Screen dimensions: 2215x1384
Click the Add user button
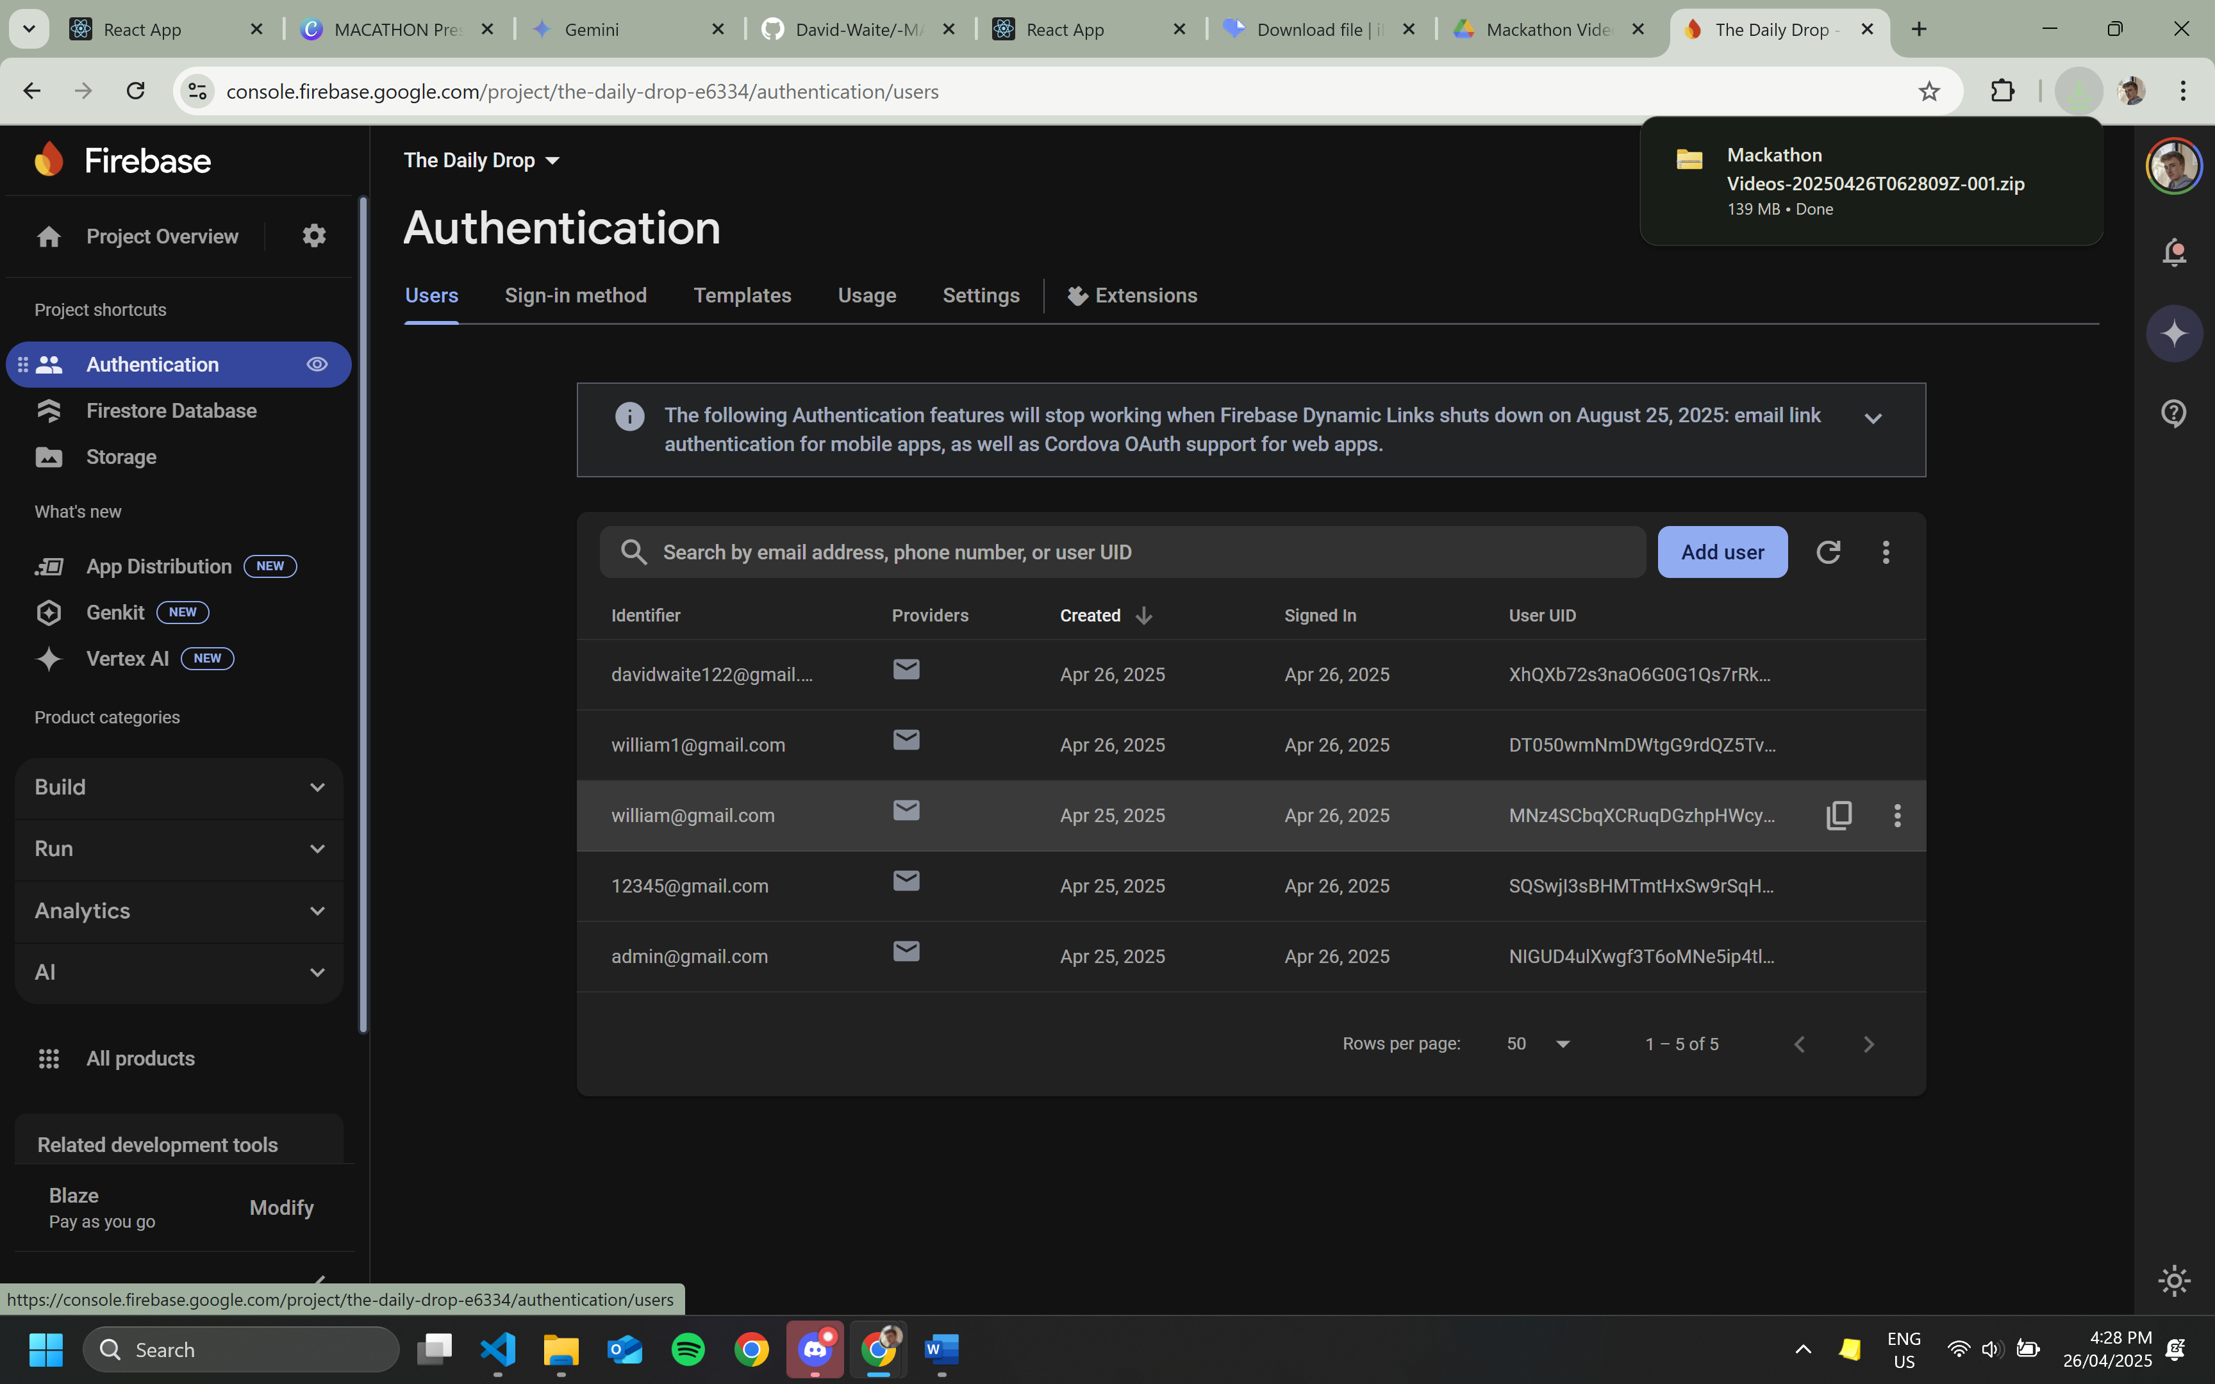click(x=1721, y=552)
